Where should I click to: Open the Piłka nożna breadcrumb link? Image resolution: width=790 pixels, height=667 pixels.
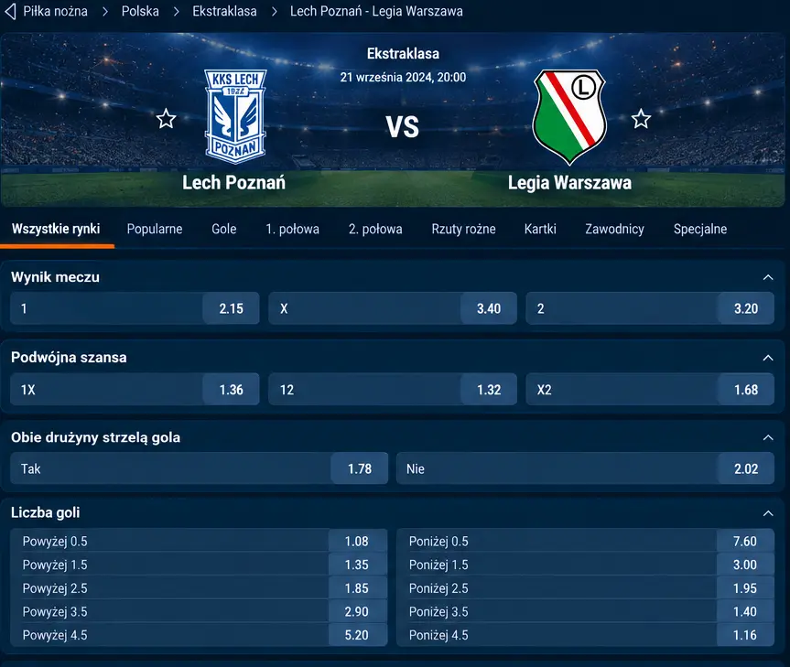point(56,11)
